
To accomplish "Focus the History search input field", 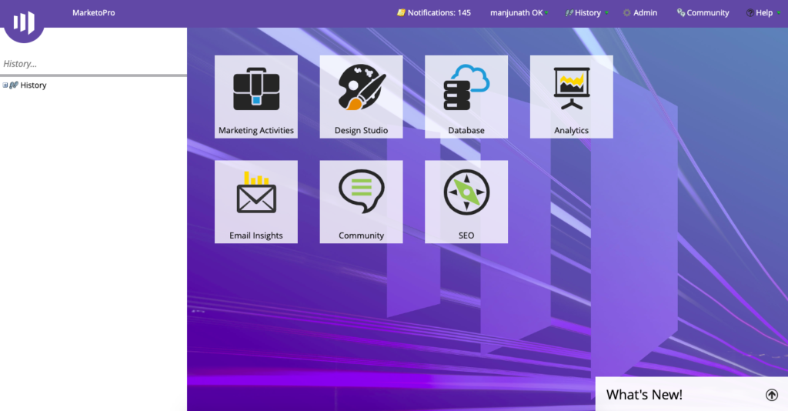I will [x=93, y=64].
